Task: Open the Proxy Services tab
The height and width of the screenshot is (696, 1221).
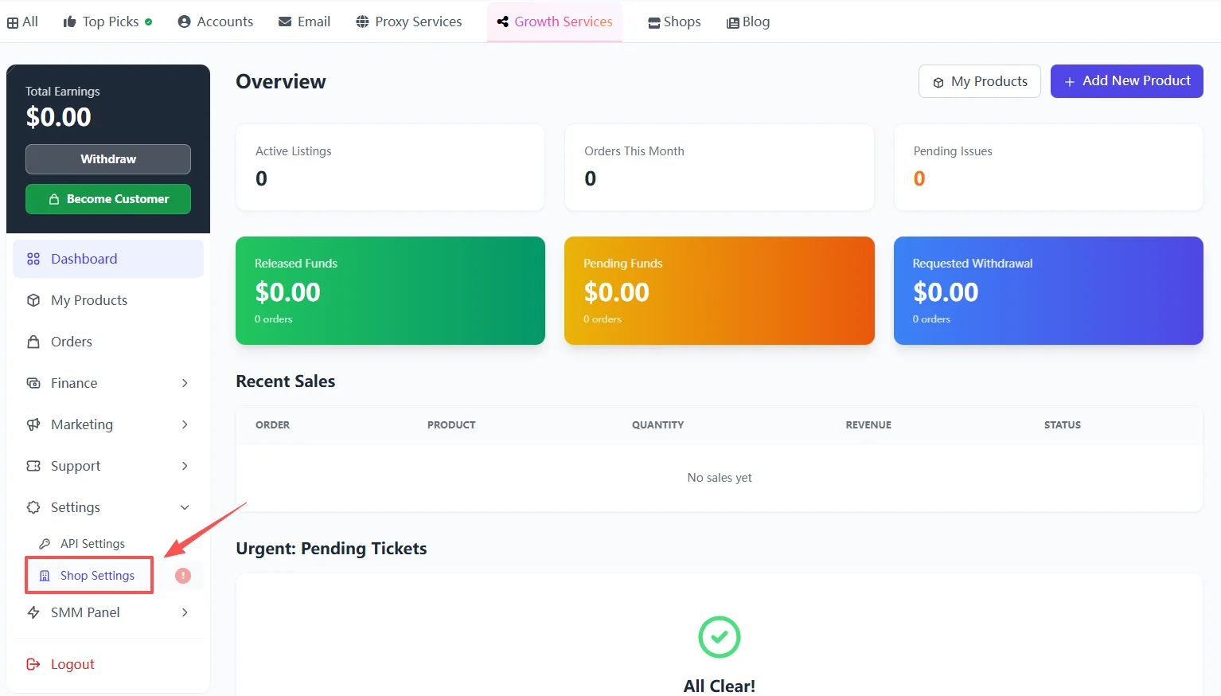Action: coord(408,22)
